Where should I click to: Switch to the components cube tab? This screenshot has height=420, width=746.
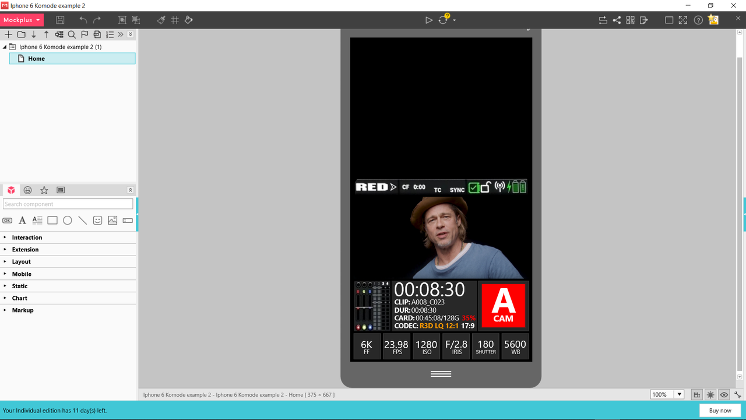point(11,190)
